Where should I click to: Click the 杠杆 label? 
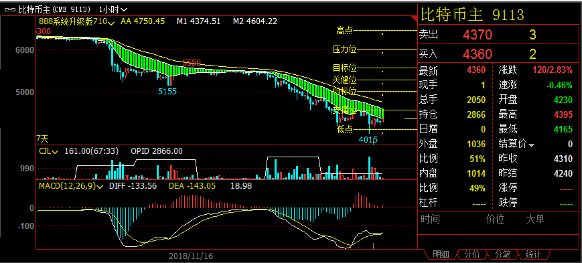coord(429,203)
